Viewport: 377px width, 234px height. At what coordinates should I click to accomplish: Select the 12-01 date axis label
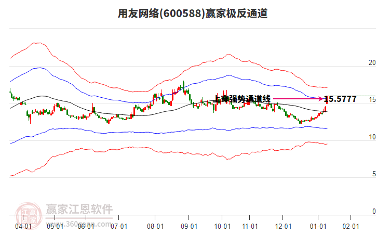[x=283, y=226]
